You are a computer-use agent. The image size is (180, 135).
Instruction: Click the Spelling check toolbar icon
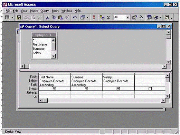click(x=40, y=17)
